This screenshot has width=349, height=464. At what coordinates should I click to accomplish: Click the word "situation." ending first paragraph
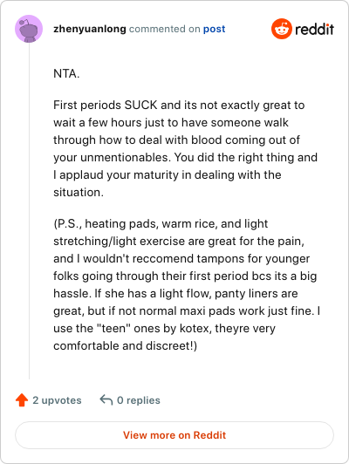coord(79,193)
